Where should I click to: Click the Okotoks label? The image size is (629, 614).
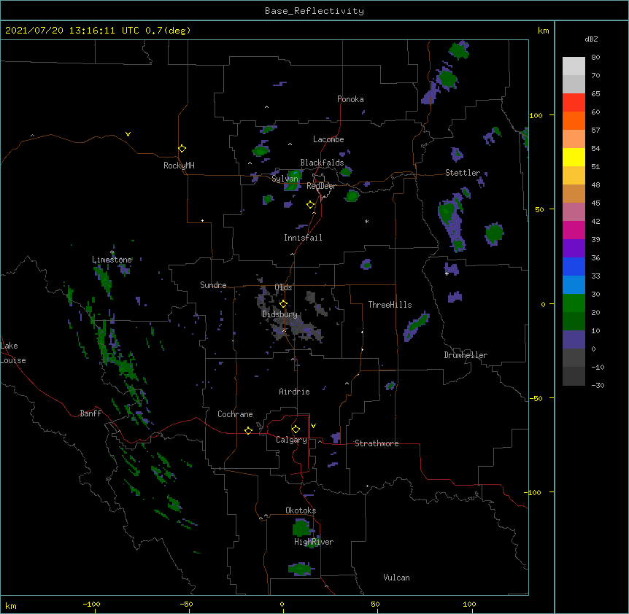301,510
